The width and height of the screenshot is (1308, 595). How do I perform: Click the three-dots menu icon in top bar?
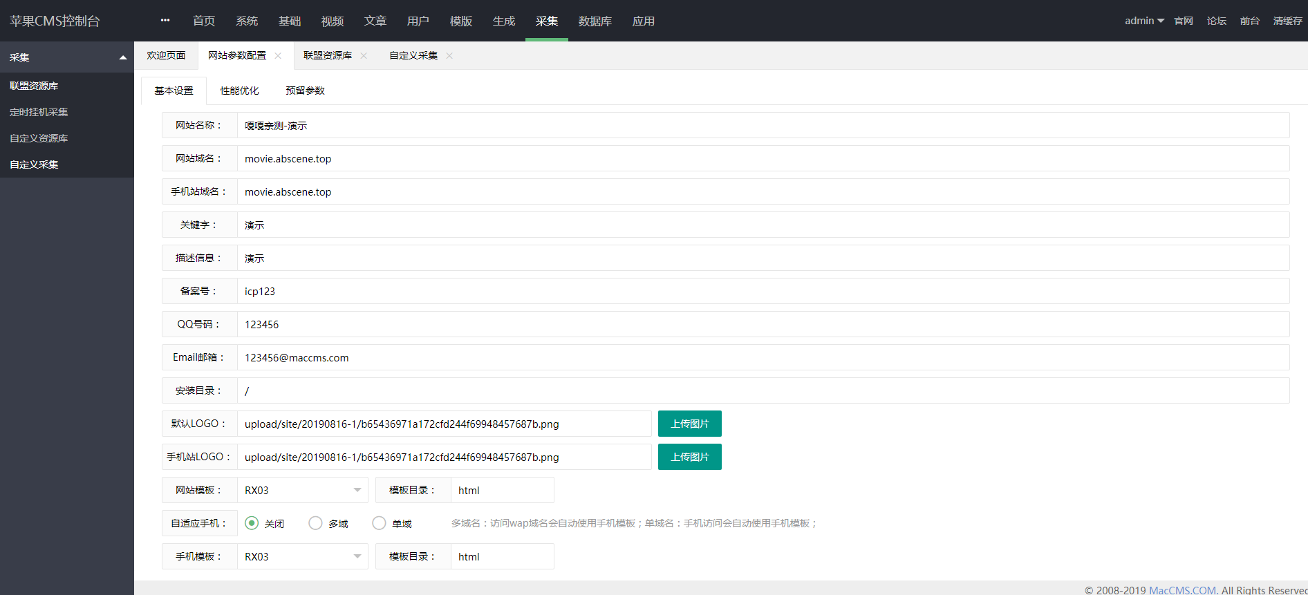pos(165,21)
